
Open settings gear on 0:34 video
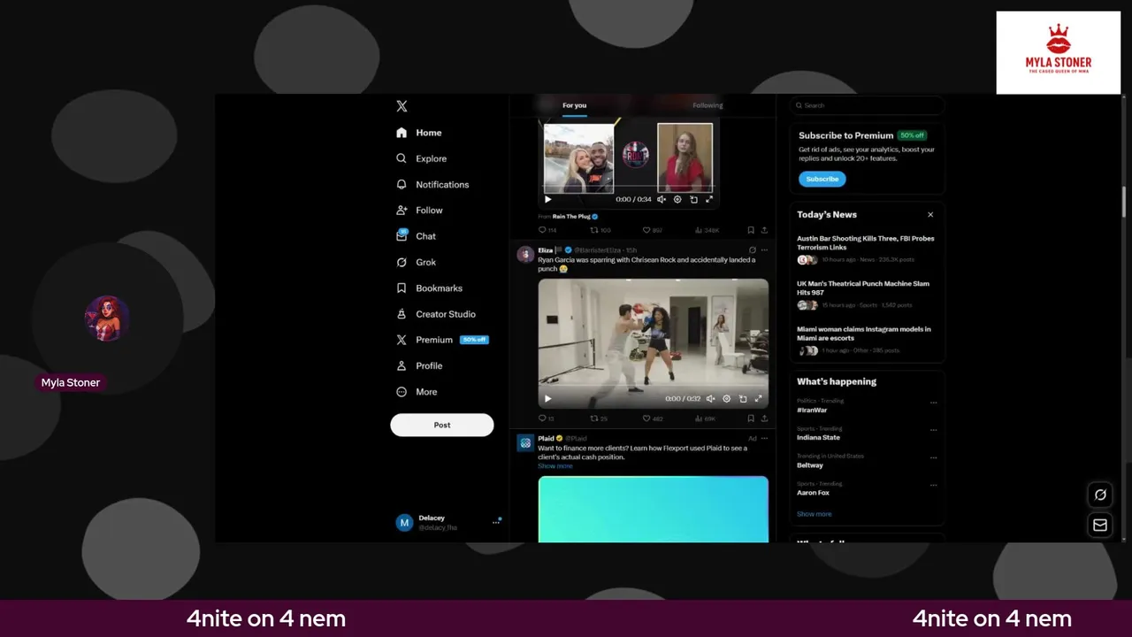click(x=677, y=199)
